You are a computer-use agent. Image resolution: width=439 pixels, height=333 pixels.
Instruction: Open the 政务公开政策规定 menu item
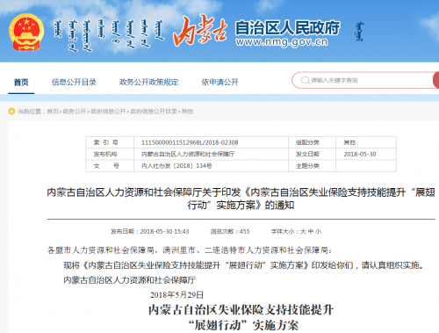148,83
